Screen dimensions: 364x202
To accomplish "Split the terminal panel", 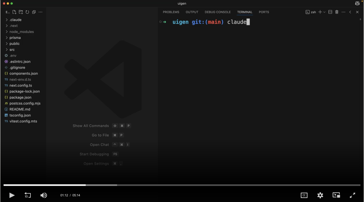I will coord(330,12).
